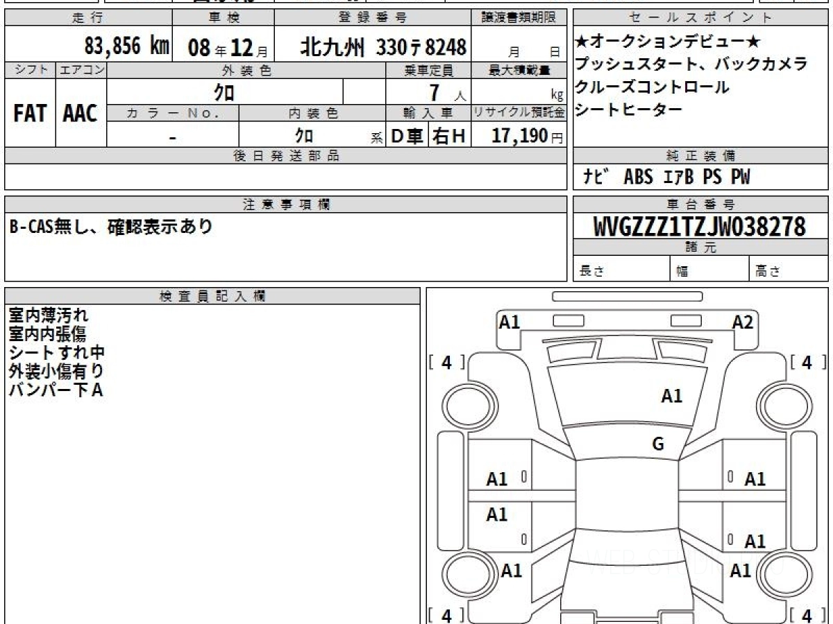Select the 諸元 header
833x624 pixels.
(701, 248)
